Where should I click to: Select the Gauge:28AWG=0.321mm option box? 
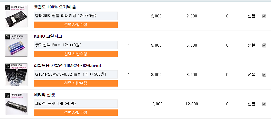click(x=76, y=74)
